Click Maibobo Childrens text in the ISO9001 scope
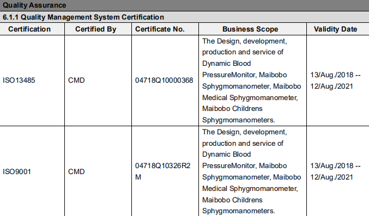 click(232, 200)
